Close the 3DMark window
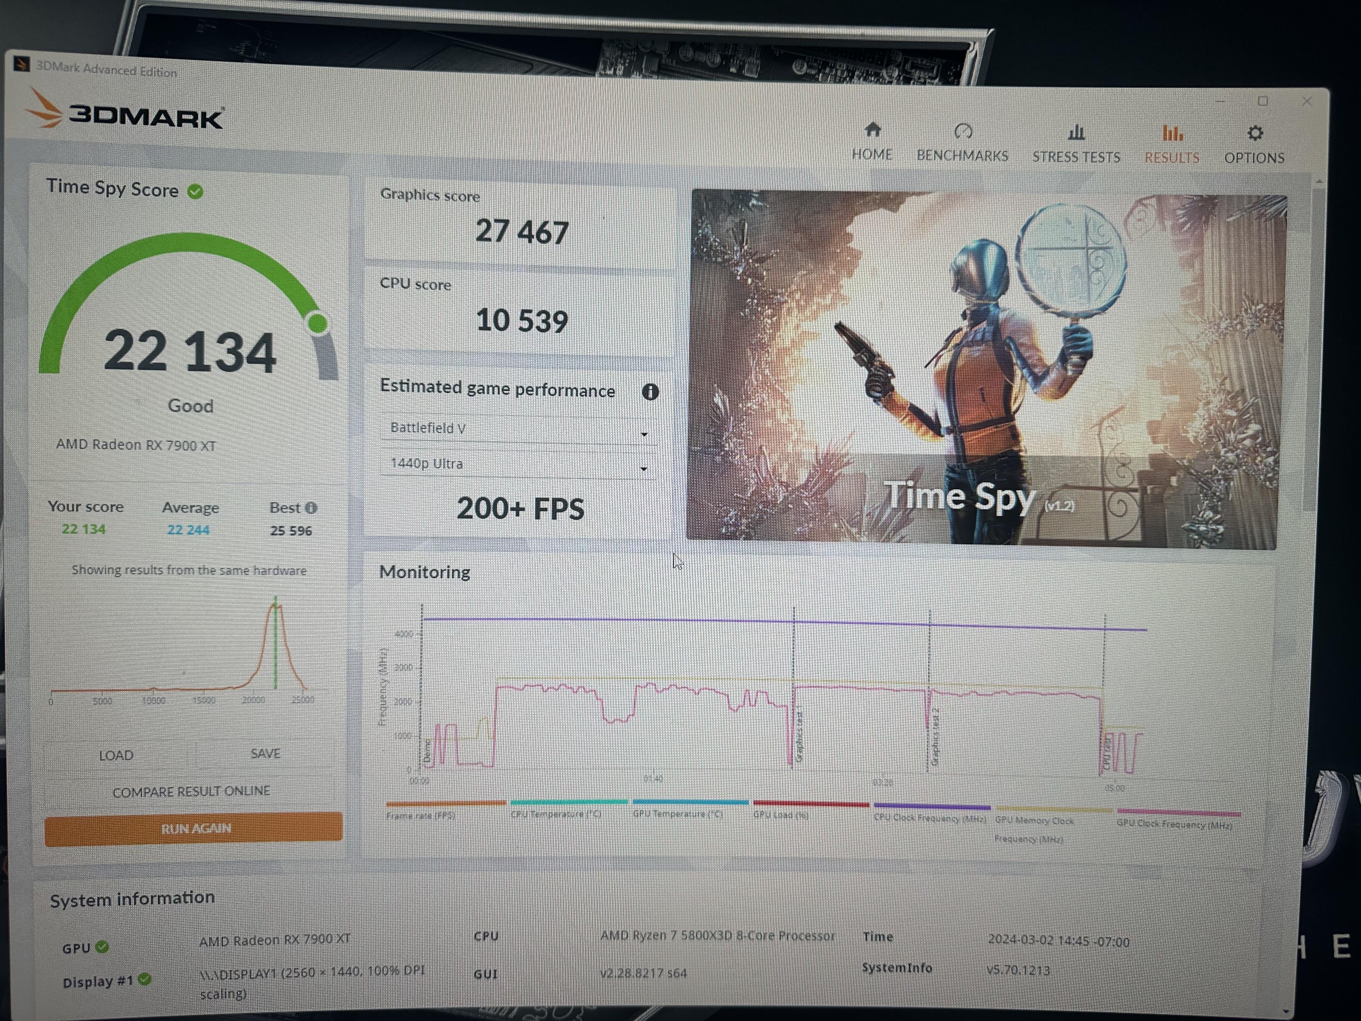 pos(1307,102)
